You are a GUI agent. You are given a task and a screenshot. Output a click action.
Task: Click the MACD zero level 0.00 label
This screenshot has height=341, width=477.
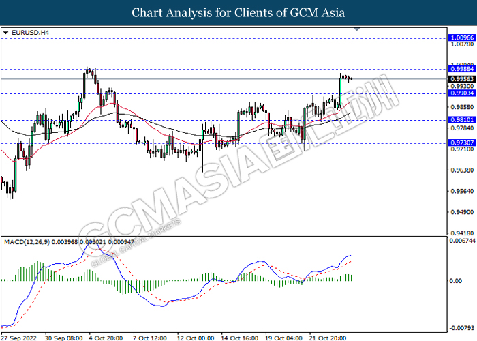tap(455, 281)
